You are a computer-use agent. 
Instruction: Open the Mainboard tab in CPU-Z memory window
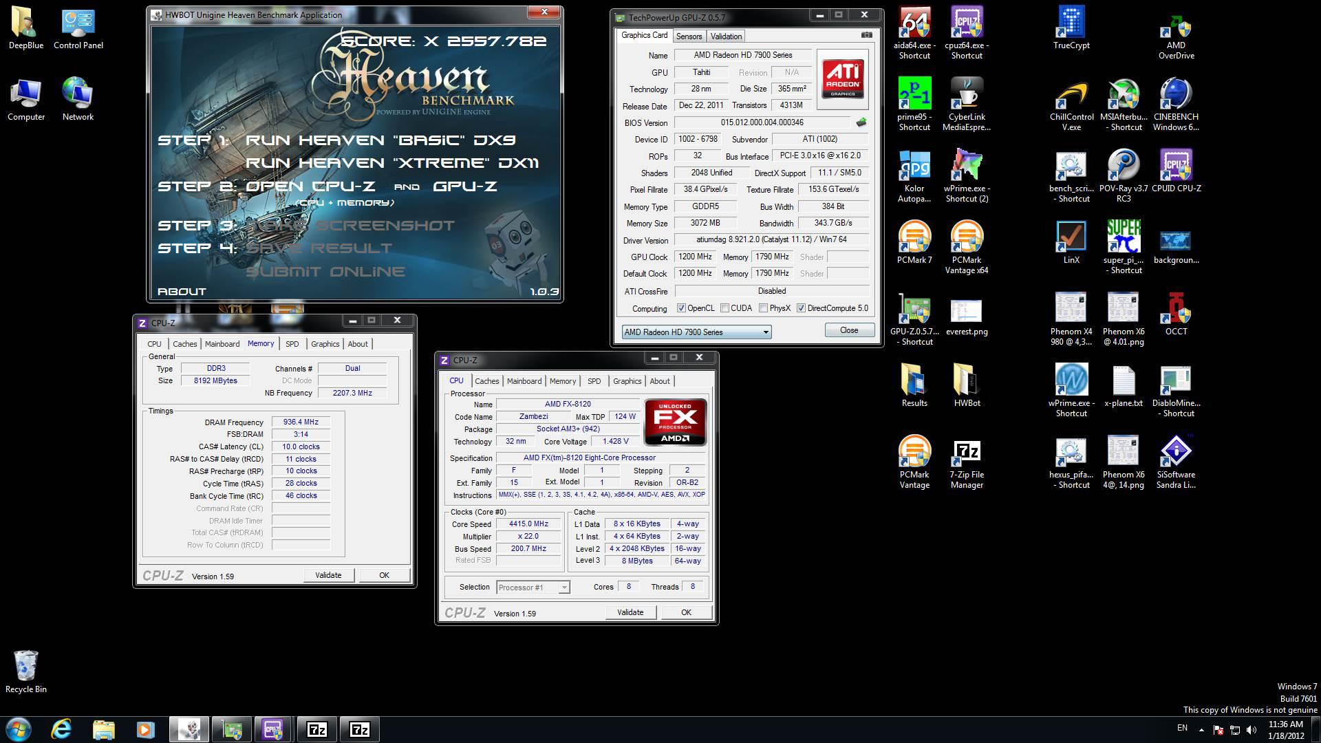222,344
